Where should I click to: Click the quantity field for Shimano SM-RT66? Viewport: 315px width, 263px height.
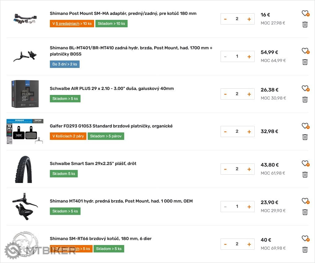[x=237, y=244]
